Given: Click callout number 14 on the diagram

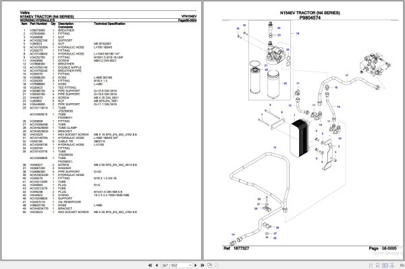Looking at the screenshot, I should tap(233, 235).
